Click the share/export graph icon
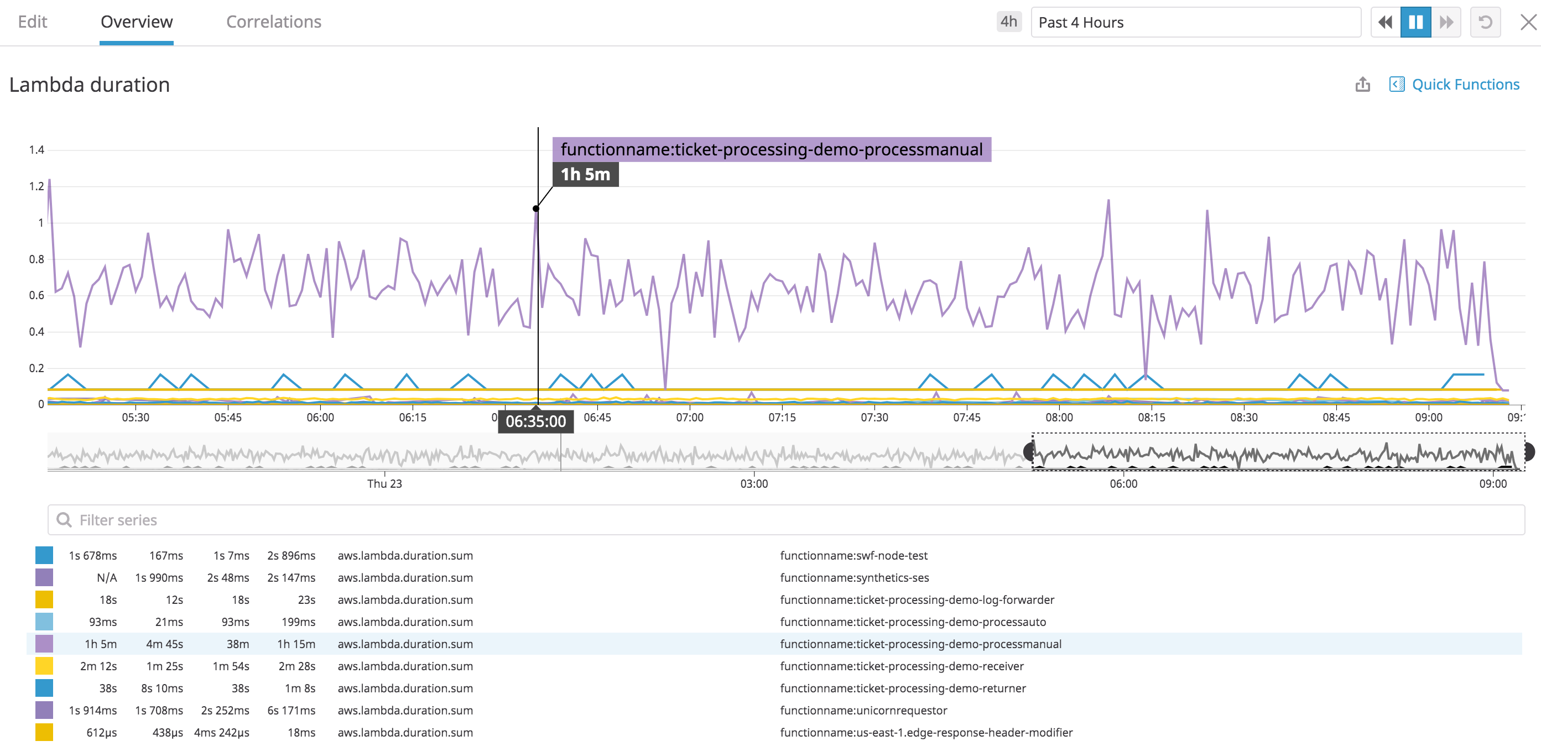This screenshot has height=746, width=1541. (x=1363, y=85)
